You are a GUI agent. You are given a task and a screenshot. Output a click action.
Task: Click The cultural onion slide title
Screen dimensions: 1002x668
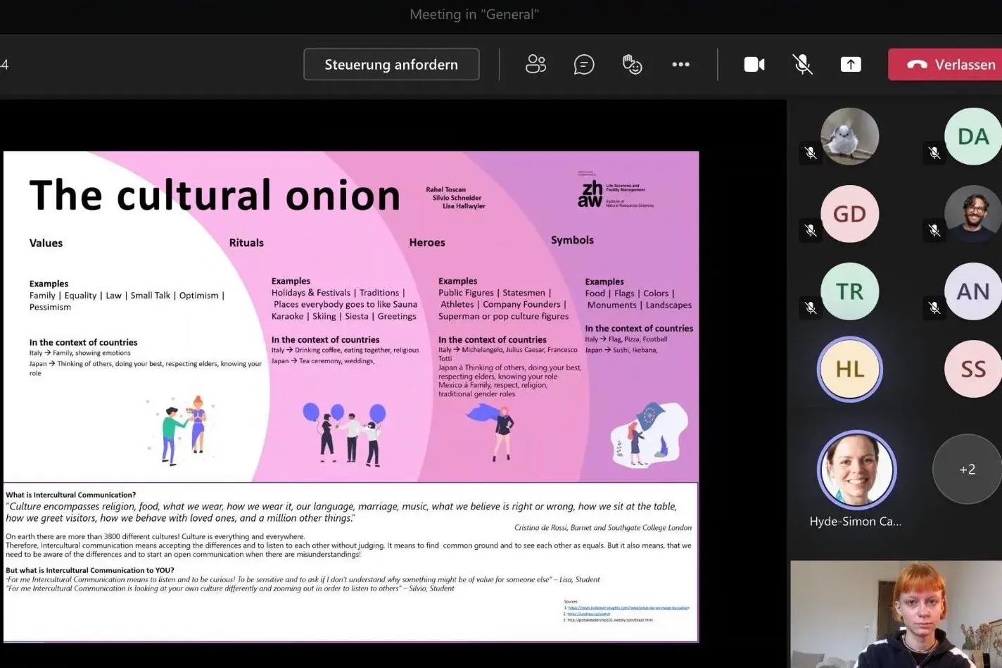(215, 195)
